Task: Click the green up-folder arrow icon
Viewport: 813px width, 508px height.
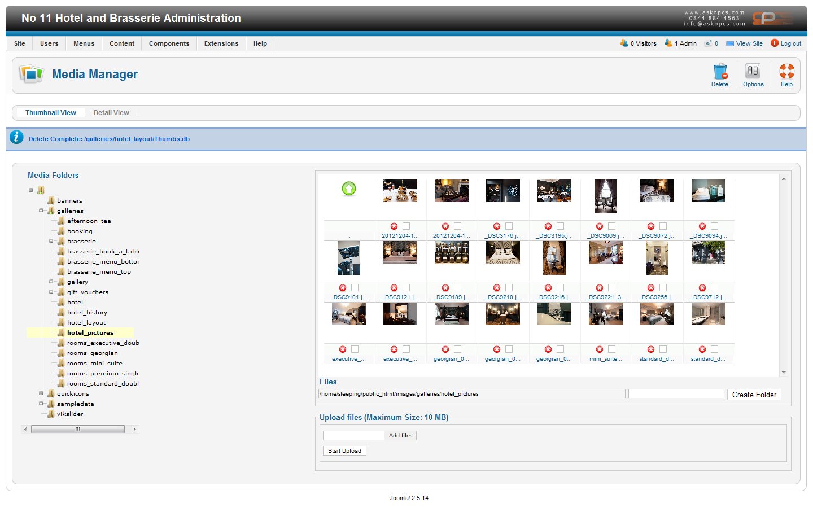Action: click(349, 189)
